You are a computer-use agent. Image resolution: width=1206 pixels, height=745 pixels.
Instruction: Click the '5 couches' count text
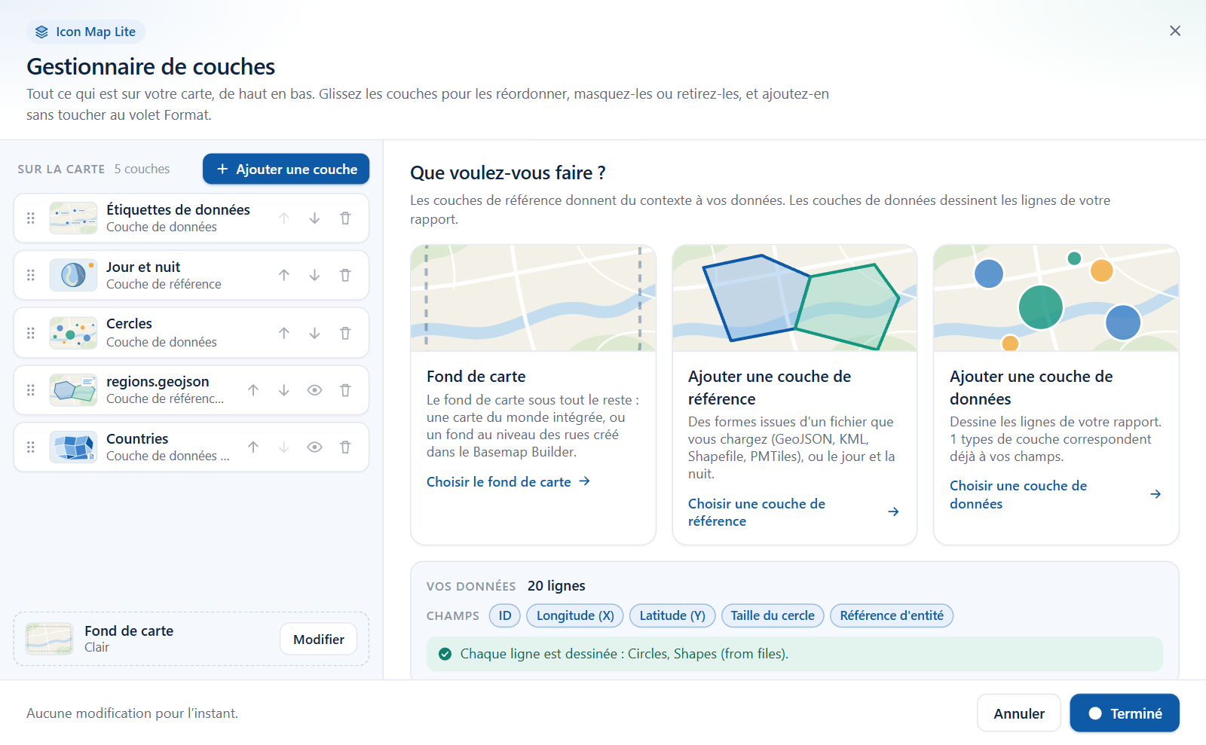(142, 169)
